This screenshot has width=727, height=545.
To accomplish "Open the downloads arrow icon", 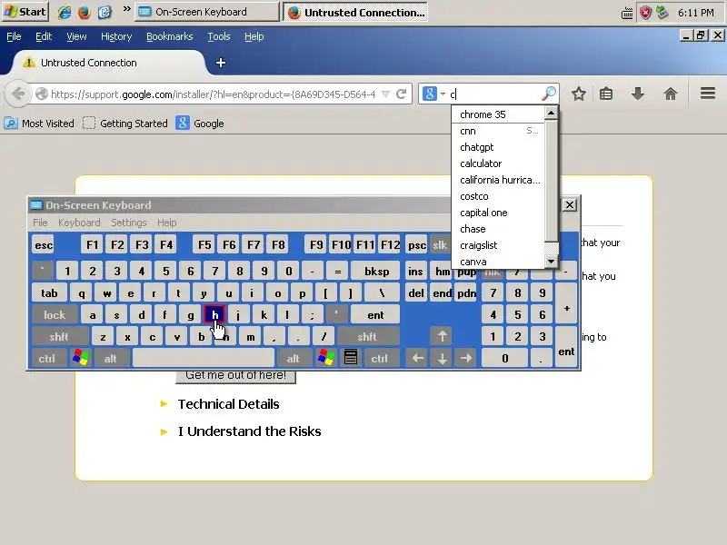I will click(638, 94).
